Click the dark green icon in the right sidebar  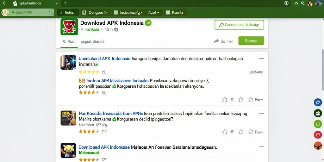(318, 113)
